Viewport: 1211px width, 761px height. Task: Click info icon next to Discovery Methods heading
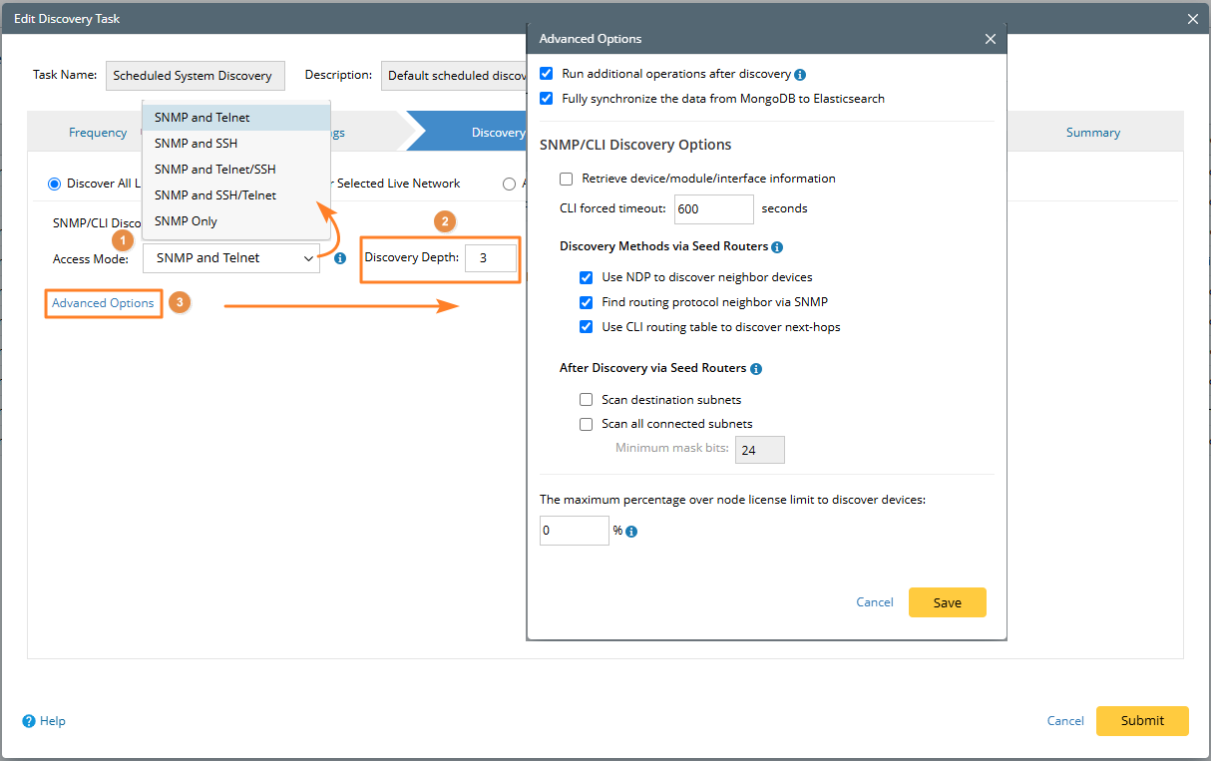(777, 247)
